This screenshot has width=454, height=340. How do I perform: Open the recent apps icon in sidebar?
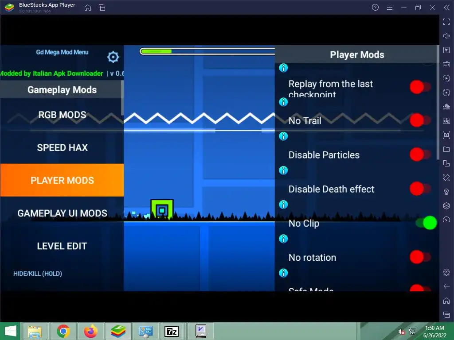click(x=446, y=315)
